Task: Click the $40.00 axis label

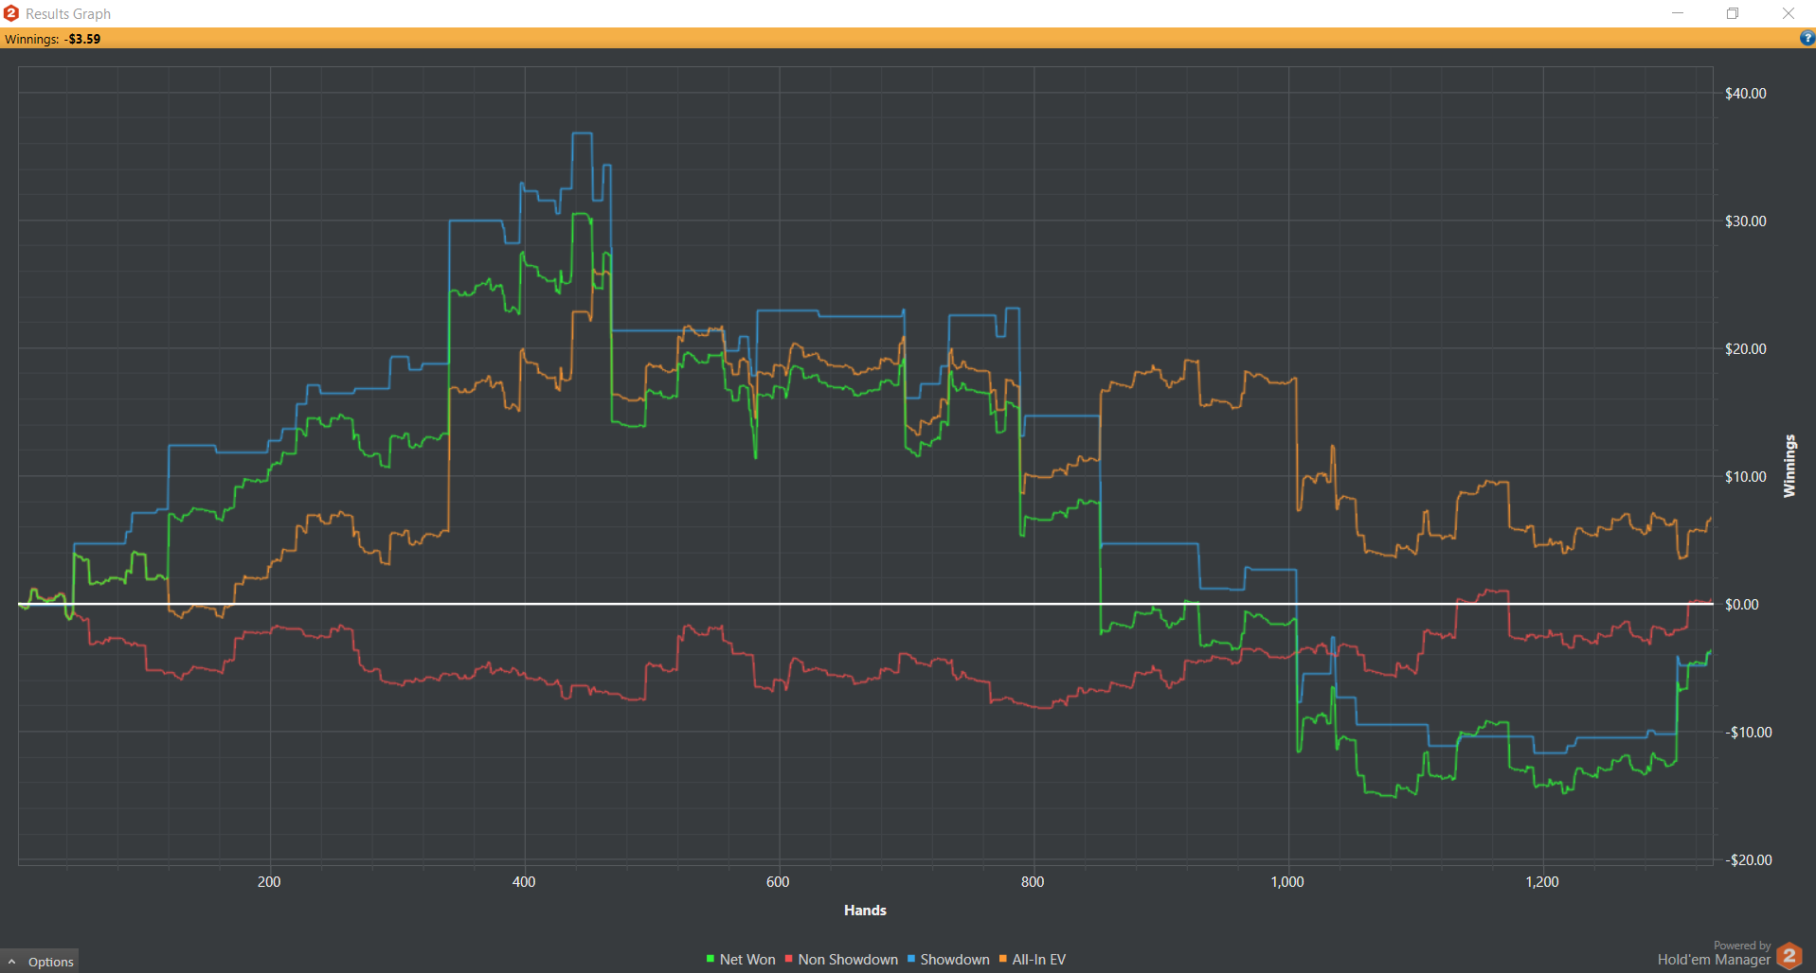Action: [1746, 94]
